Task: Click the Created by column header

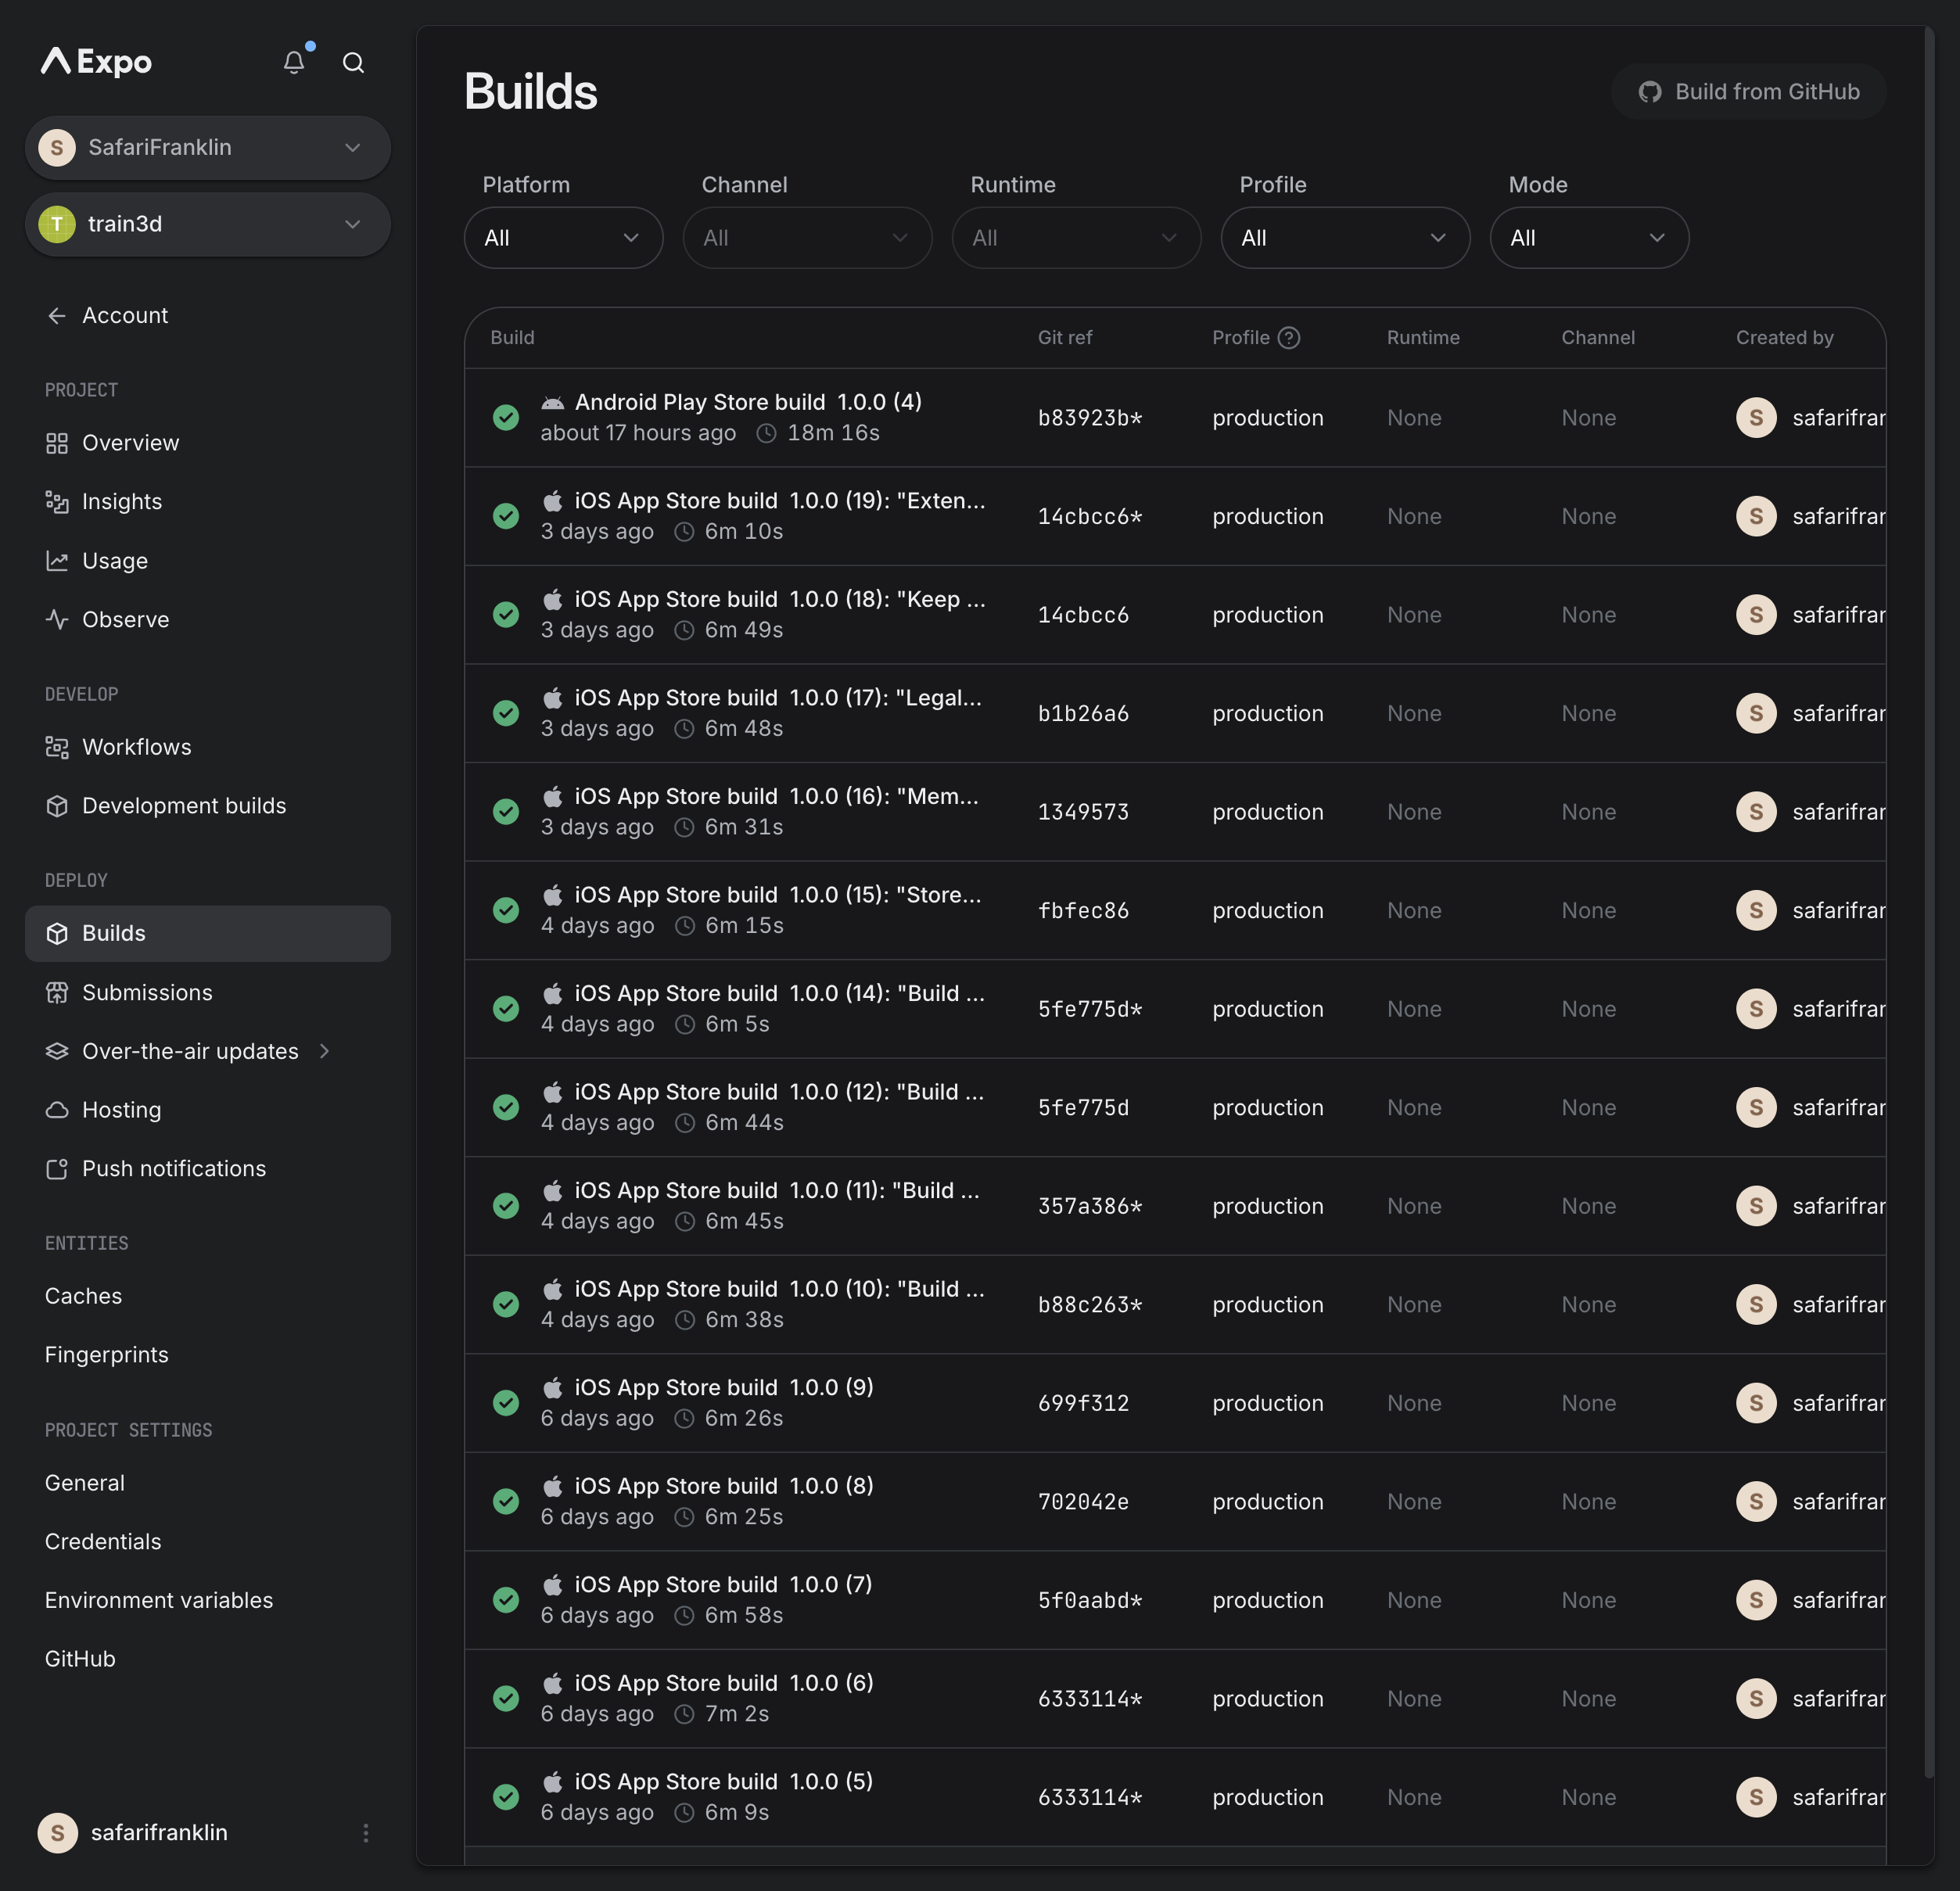Action: pyautogui.click(x=1785, y=338)
